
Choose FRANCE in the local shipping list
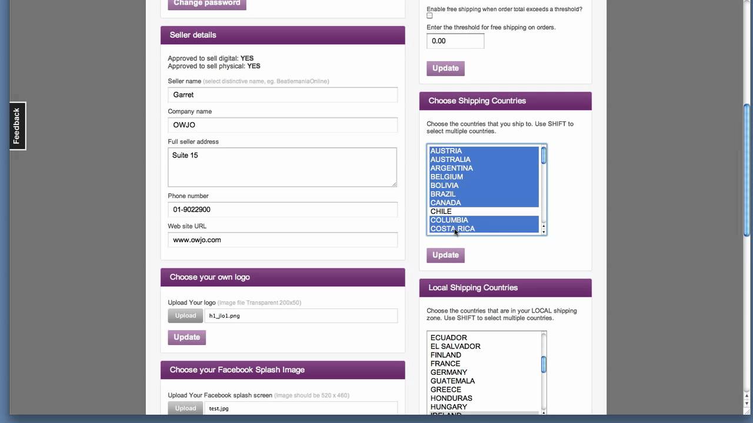(445, 364)
